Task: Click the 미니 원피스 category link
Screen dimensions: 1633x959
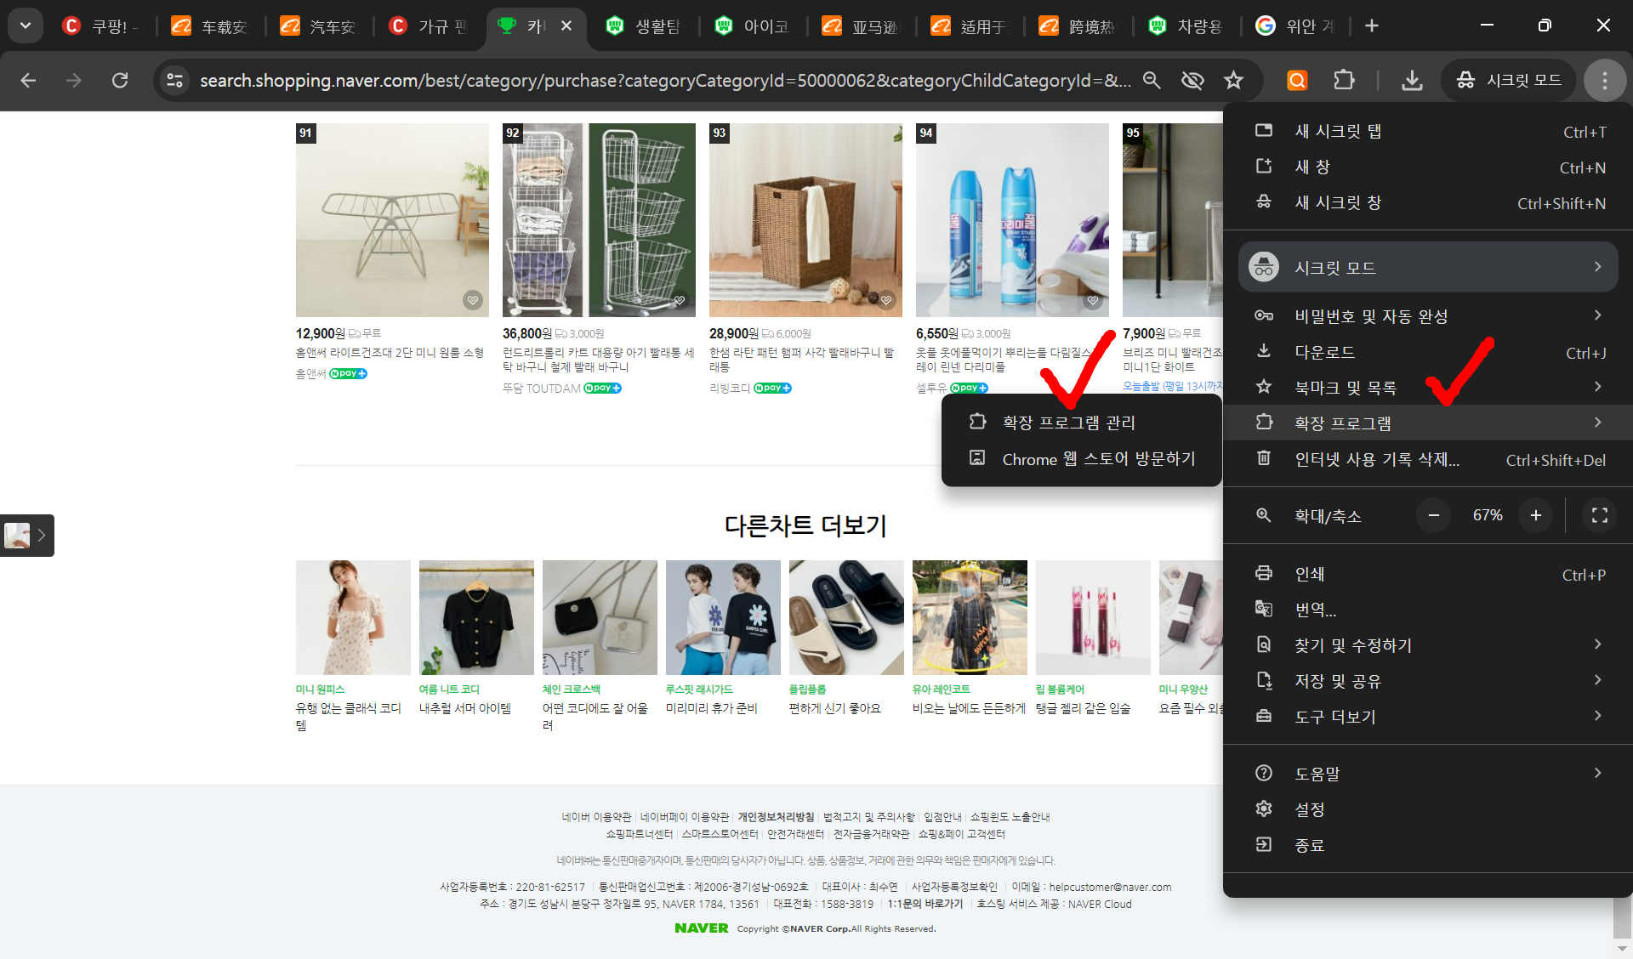Action: (320, 689)
